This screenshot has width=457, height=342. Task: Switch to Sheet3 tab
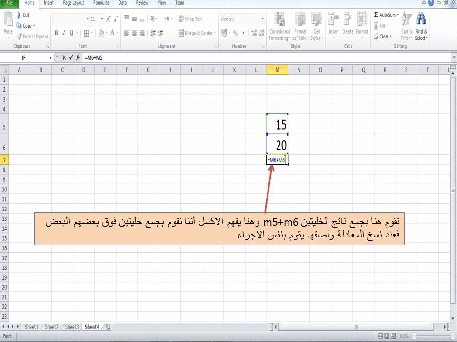pos(72,327)
